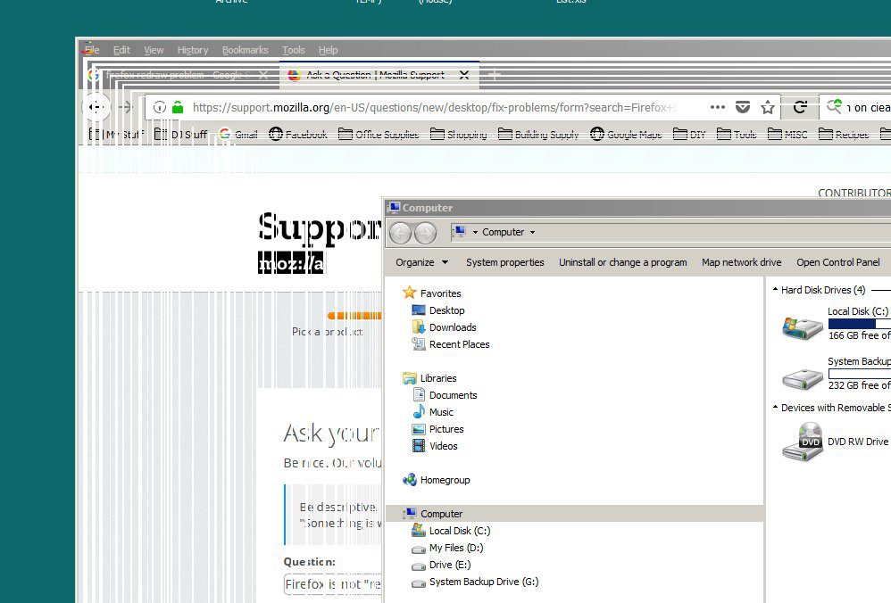Click the Firefox forward arrow button
This screenshot has height=603, width=891.
pyautogui.click(x=126, y=107)
